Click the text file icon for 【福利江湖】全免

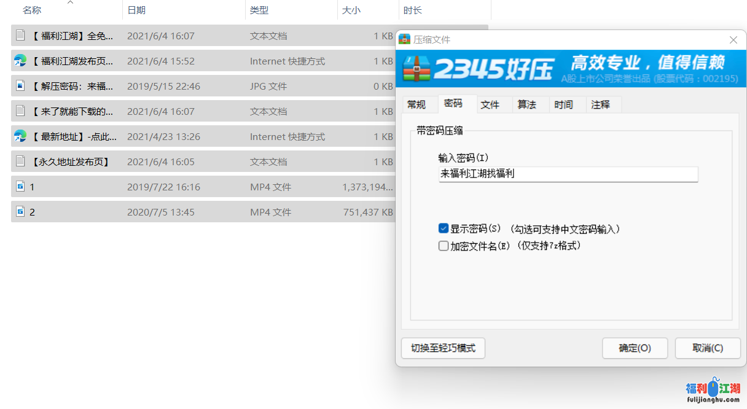click(20, 36)
